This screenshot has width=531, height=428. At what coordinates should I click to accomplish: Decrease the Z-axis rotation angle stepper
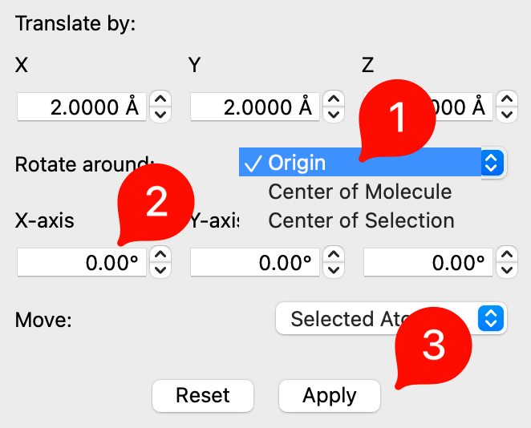tap(507, 269)
